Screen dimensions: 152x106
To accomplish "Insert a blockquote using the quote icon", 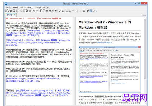I will click(47, 11).
